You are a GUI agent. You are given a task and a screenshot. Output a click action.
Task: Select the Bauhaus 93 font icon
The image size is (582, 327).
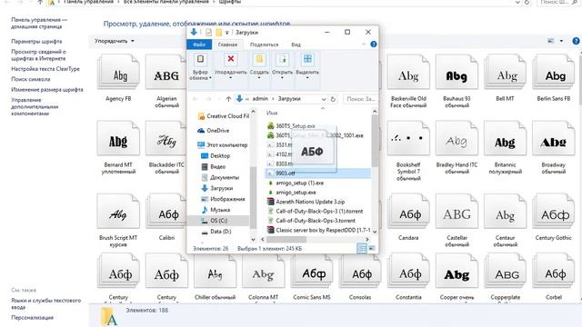457,72
